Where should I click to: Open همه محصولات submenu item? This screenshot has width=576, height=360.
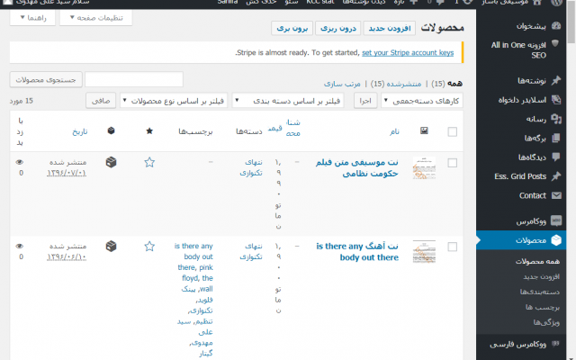coord(537,261)
